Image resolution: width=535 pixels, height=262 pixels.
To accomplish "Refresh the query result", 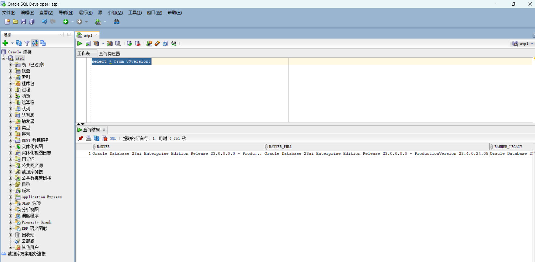I will [x=96, y=138].
